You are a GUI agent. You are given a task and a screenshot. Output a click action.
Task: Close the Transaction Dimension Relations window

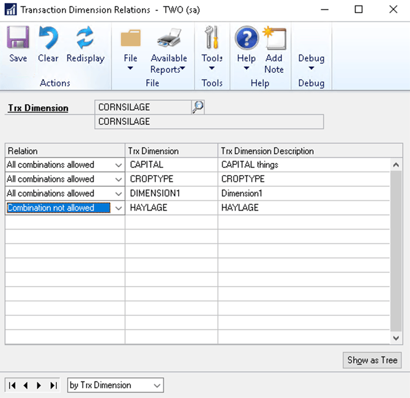coord(393,9)
